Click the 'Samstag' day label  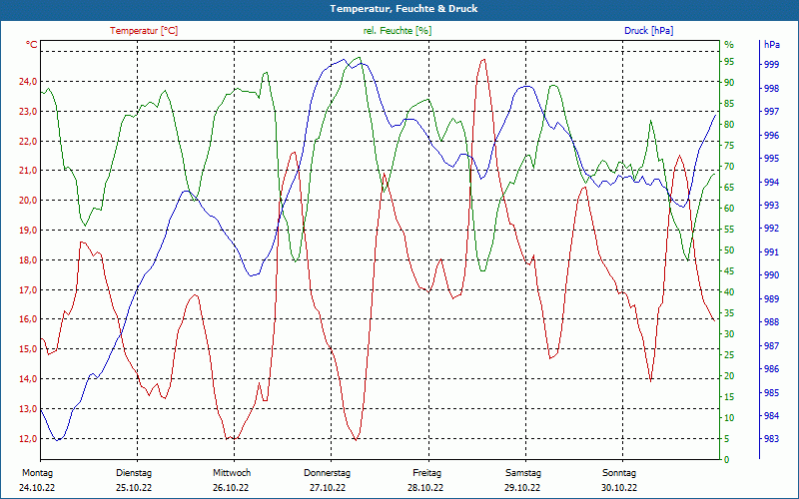523,473
